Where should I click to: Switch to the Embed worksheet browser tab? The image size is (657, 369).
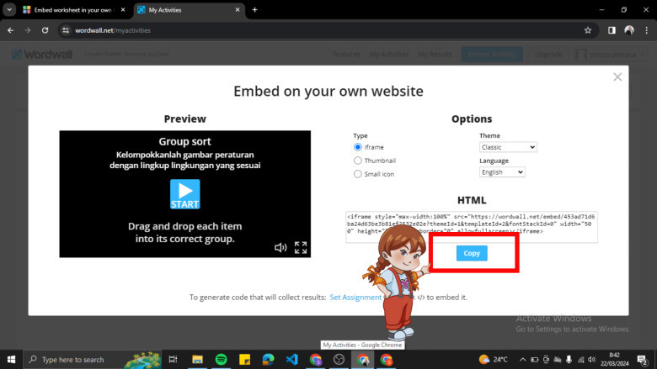click(x=74, y=9)
